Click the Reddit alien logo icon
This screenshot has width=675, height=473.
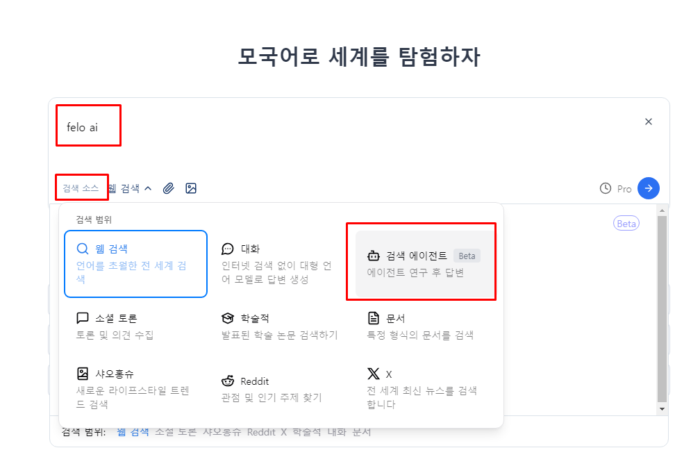pyautogui.click(x=227, y=381)
